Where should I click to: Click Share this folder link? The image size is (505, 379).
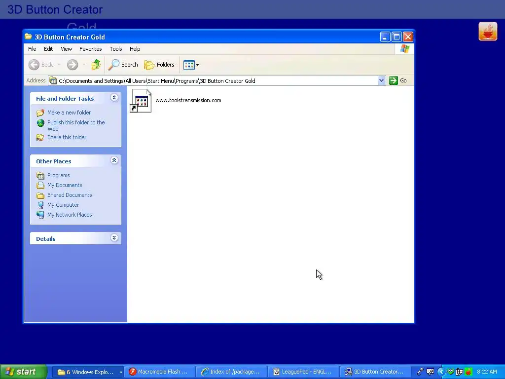[x=67, y=137]
